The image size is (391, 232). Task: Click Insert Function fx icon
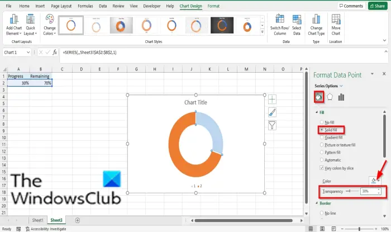click(x=55, y=53)
